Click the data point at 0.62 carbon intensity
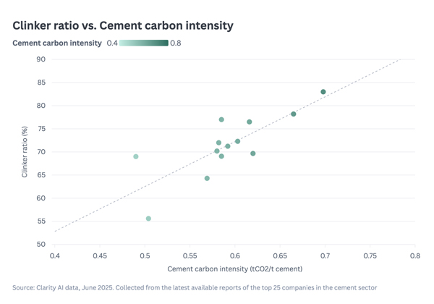The height and width of the screenshot is (304, 434). (253, 153)
